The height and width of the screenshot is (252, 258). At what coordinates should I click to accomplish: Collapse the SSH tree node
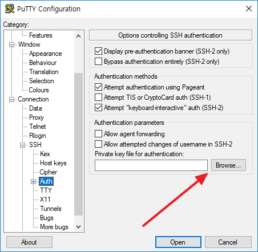(22, 145)
